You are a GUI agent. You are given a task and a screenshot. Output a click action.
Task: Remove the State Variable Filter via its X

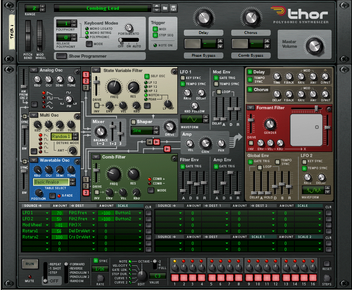[174, 72]
